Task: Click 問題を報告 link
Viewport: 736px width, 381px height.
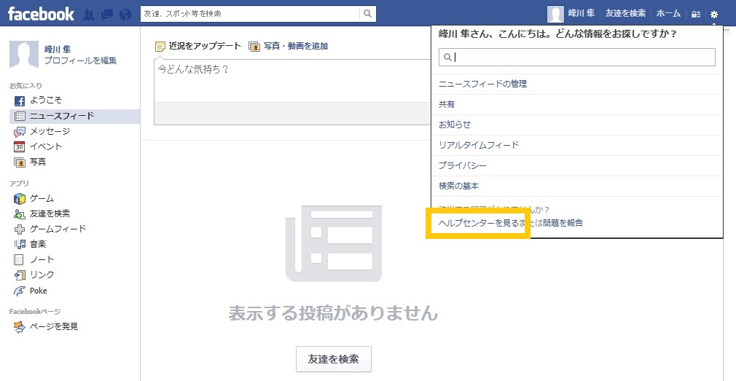Action: pyautogui.click(x=563, y=224)
